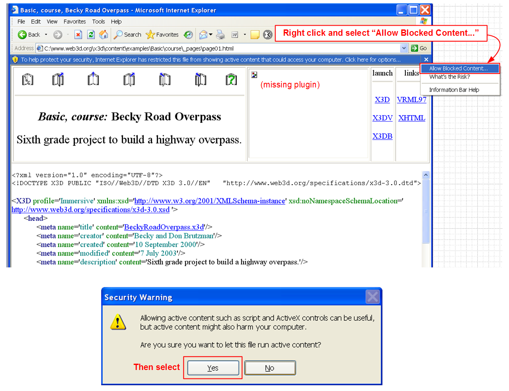509x391 pixels.
Task: Open the Favorites star button
Action: pyautogui.click(x=162, y=35)
